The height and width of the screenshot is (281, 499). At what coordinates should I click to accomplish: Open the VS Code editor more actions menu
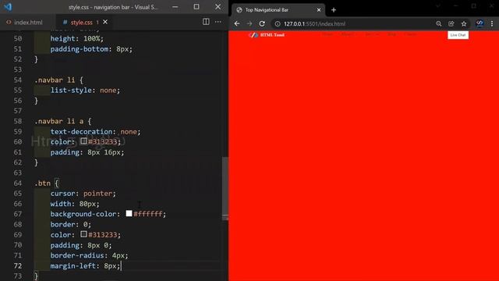pyautogui.click(x=218, y=22)
